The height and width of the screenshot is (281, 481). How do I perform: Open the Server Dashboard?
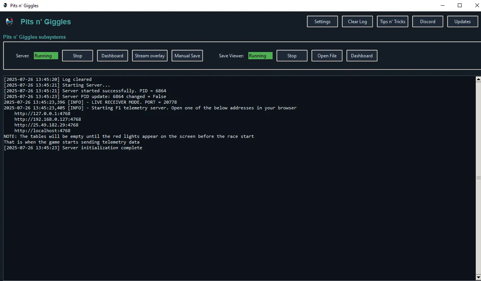pos(112,55)
